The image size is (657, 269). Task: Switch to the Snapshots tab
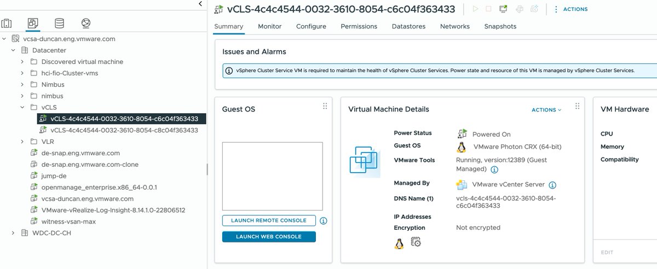[500, 26]
